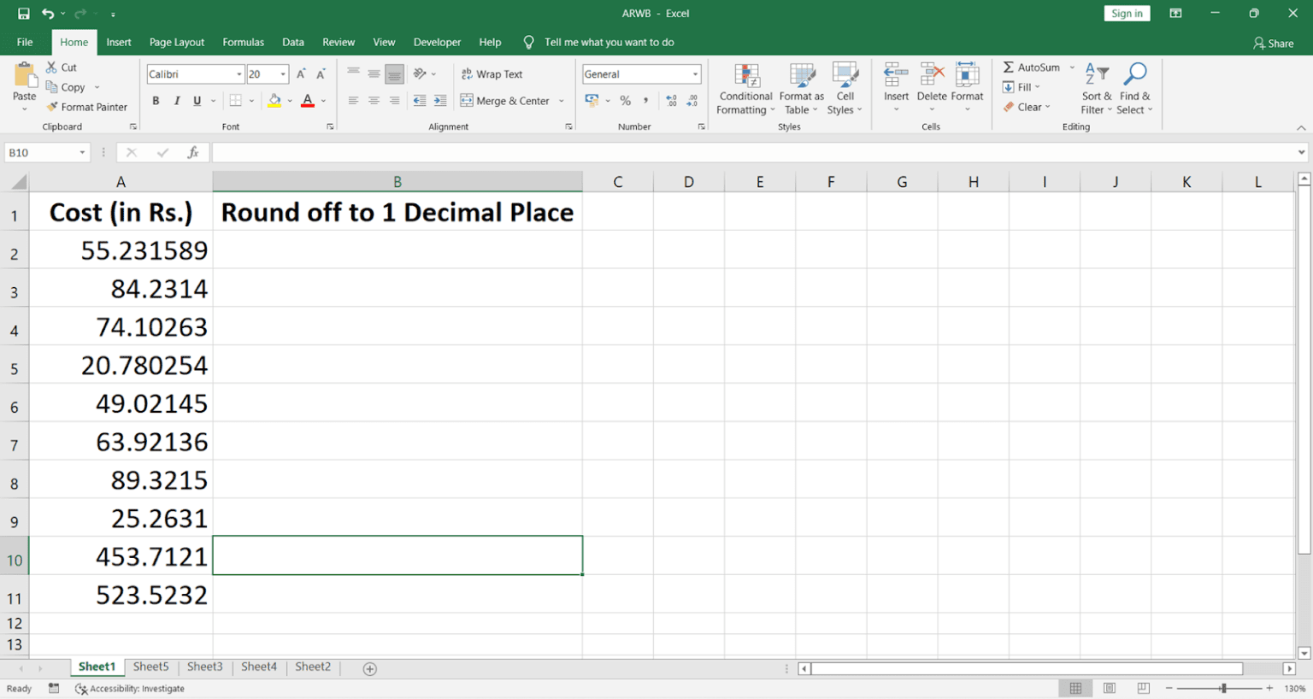This screenshot has width=1313, height=699.
Task: Toggle bold formatting
Action: (156, 100)
